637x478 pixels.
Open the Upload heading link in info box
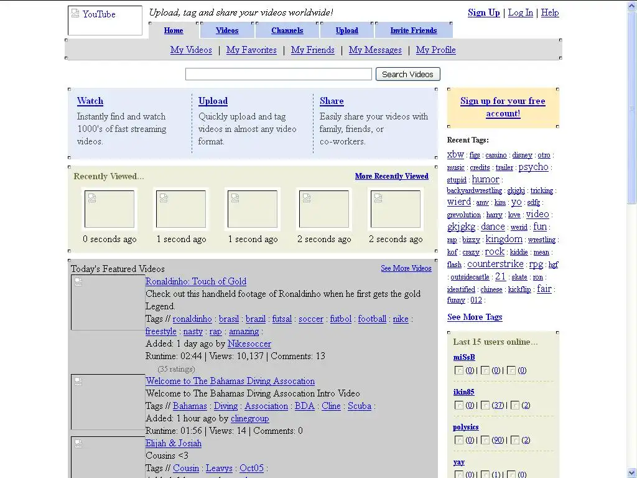click(213, 101)
